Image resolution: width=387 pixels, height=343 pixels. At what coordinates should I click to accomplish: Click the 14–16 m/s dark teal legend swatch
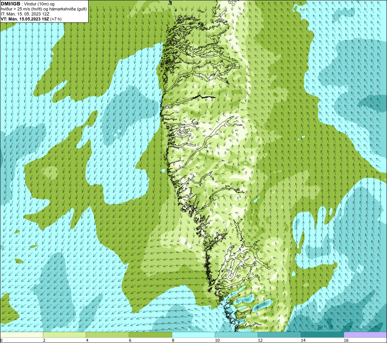pyautogui.click(x=322, y=334)
